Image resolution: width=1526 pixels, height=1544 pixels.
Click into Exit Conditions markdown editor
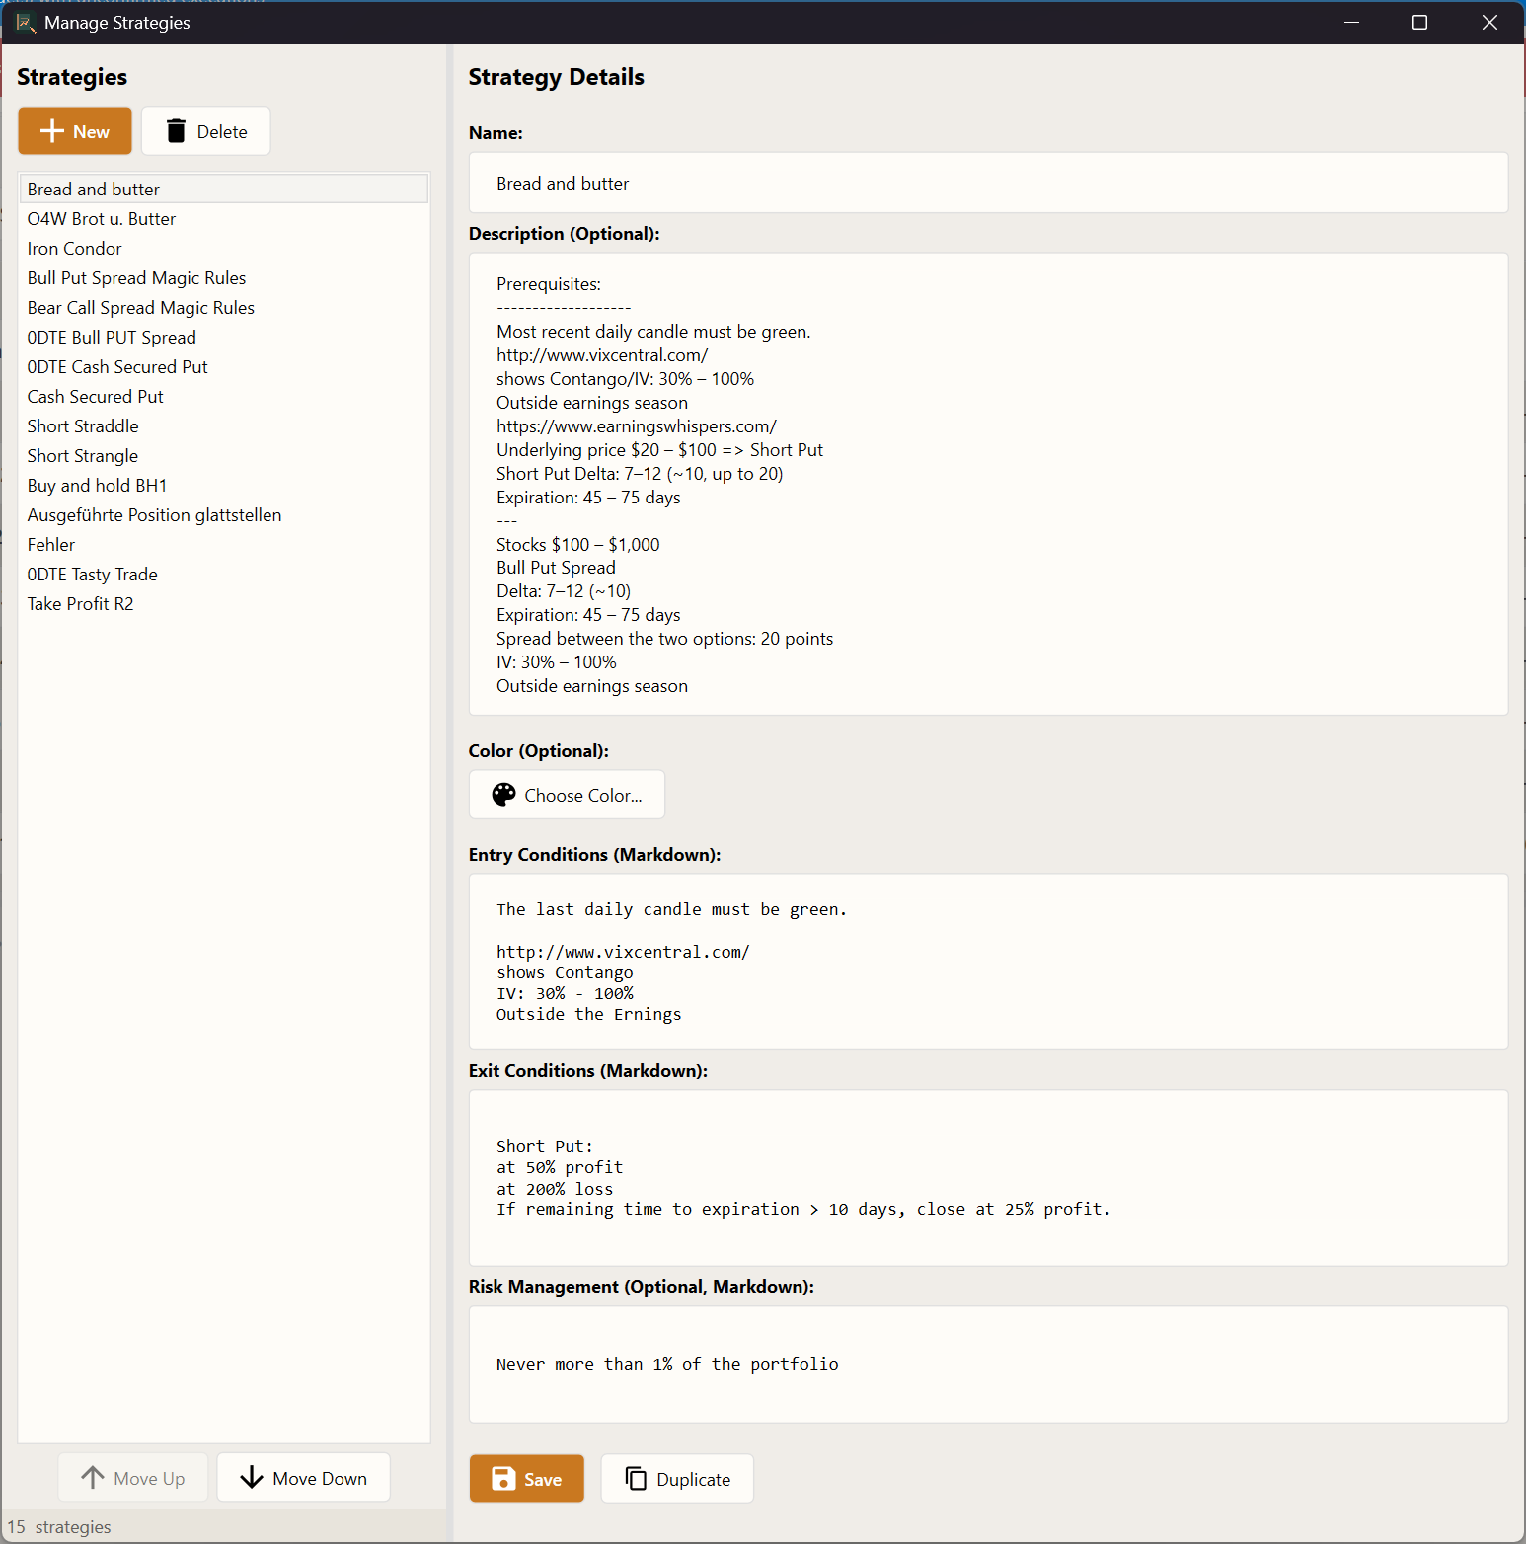click(988, 1178)
